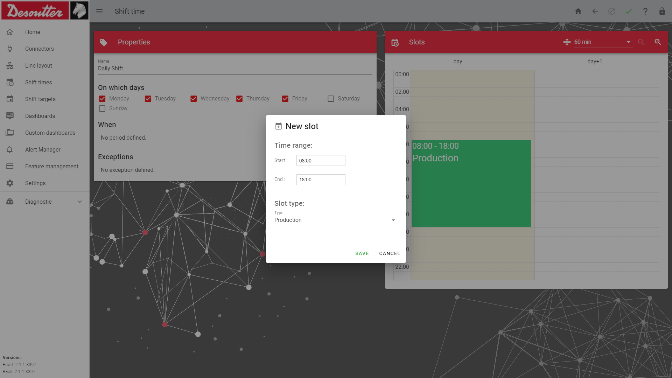Viewport: 672px width, 378px height.
Task: Click the back arrow icon in toolbar
Action: 595,11
